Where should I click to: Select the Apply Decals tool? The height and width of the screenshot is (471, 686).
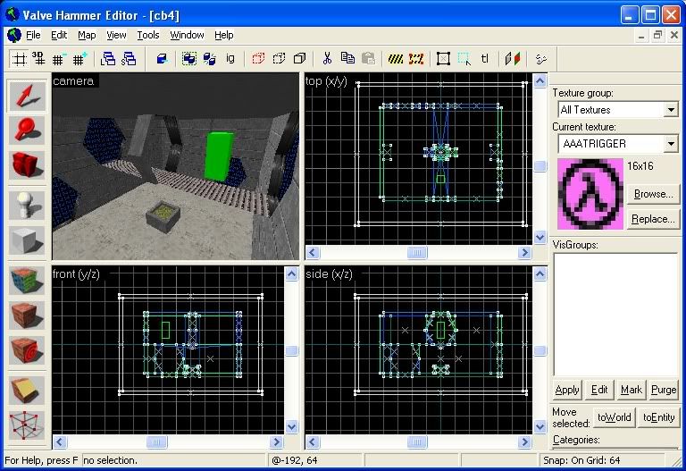coord(27,349)
